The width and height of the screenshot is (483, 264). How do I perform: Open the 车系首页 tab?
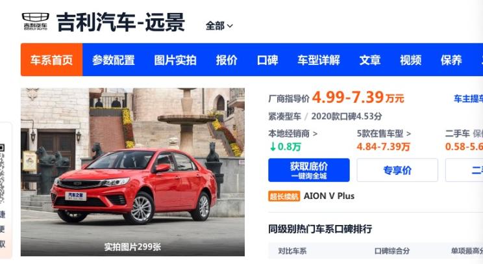coord(51,60)
